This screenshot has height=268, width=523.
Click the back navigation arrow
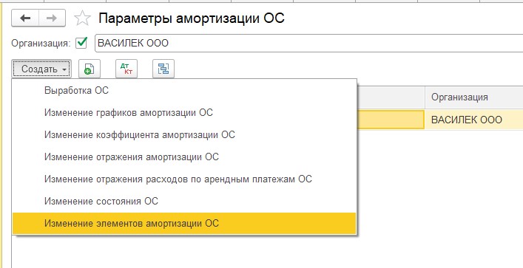click(25, 18)
